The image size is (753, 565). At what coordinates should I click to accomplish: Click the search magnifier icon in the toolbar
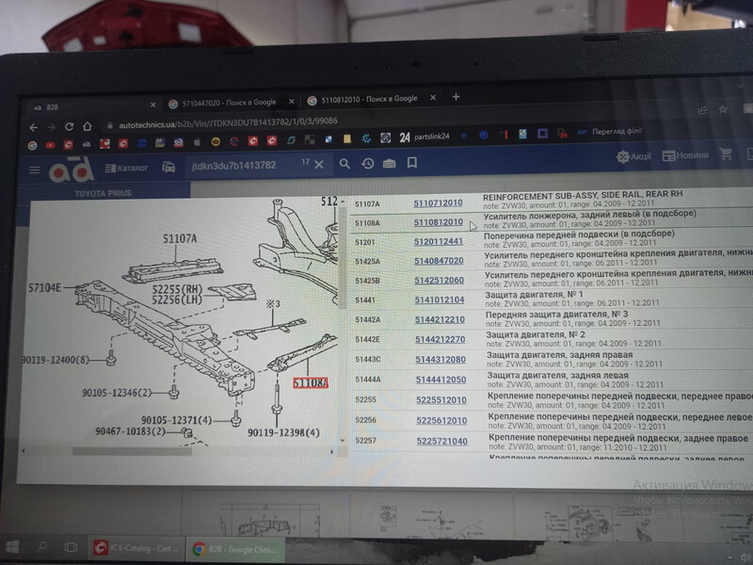344,164
